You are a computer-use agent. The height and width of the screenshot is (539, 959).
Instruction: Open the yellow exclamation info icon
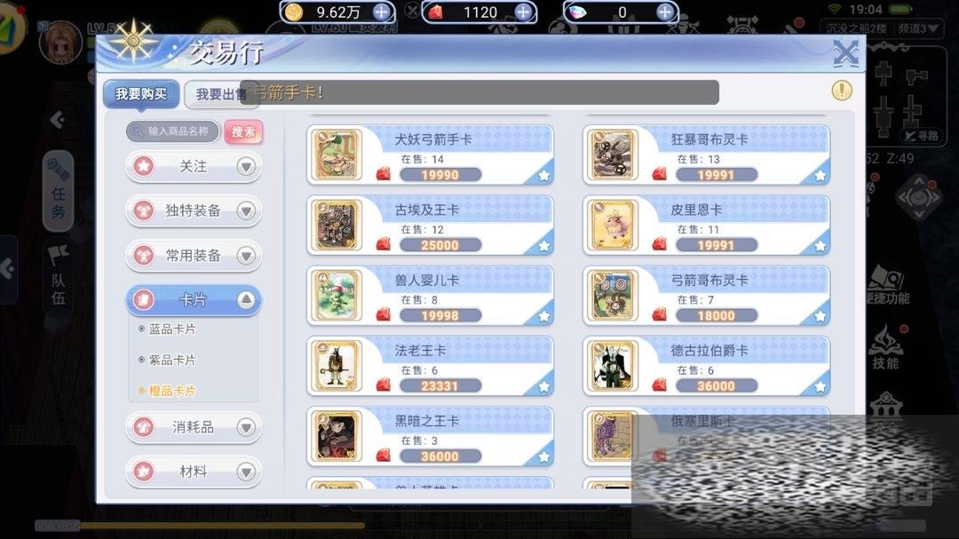pos(842,91)
